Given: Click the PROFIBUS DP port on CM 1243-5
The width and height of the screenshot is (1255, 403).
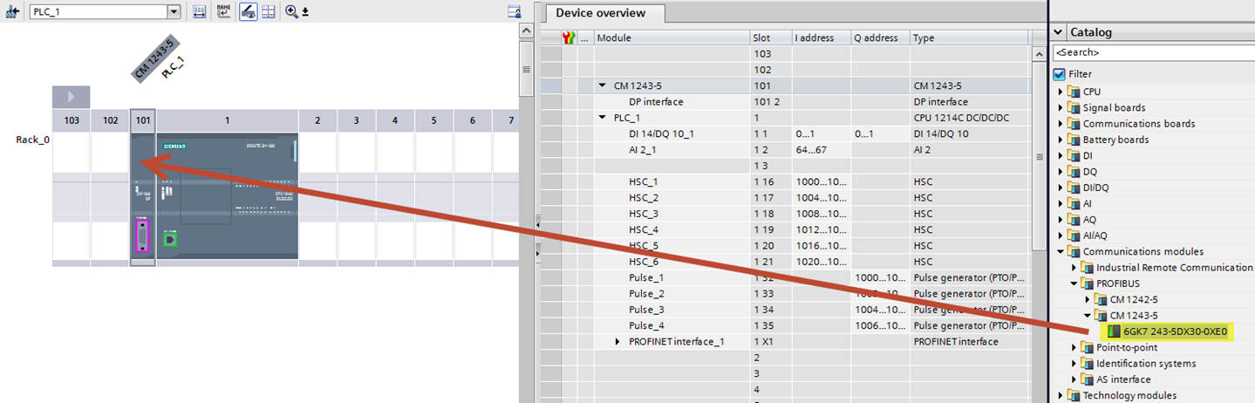Looking at the screenshot, I should coord(142,236).
